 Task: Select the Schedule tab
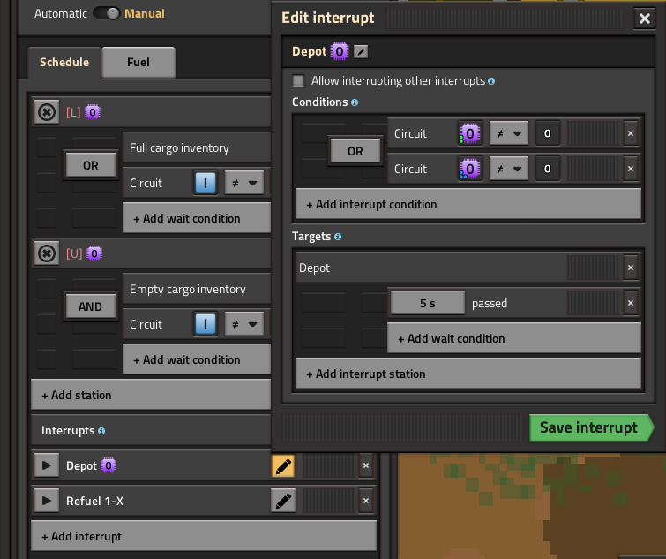coord(64,63)
